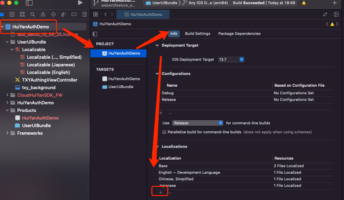Collapse the Localizable group
Image resolution: width=344 pixels, height=200 pixels.
12,49
